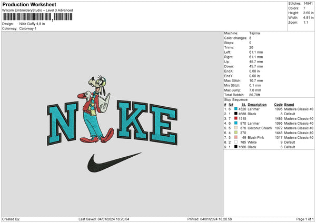
Task: Click 'Wilcom EmbroideryStudio – Level 3 Advanced' text
Action: coord(37,11)
